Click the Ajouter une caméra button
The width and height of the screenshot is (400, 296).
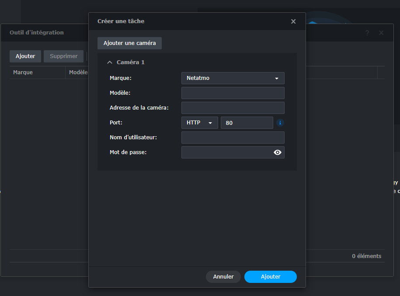tap(129, 43)
